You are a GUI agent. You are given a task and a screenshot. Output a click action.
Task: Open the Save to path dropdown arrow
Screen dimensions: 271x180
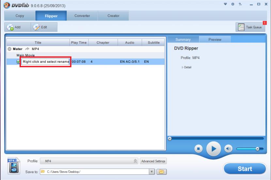[x=152, y=172]
